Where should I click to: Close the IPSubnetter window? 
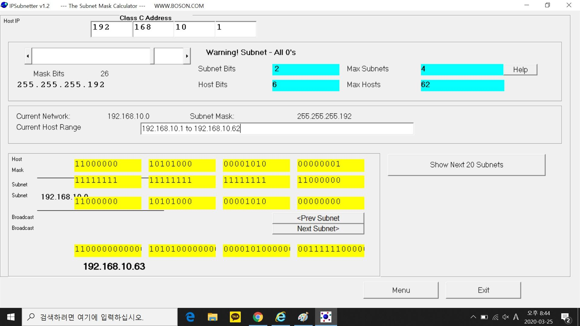pyautogui.click(x=569, y=5)
